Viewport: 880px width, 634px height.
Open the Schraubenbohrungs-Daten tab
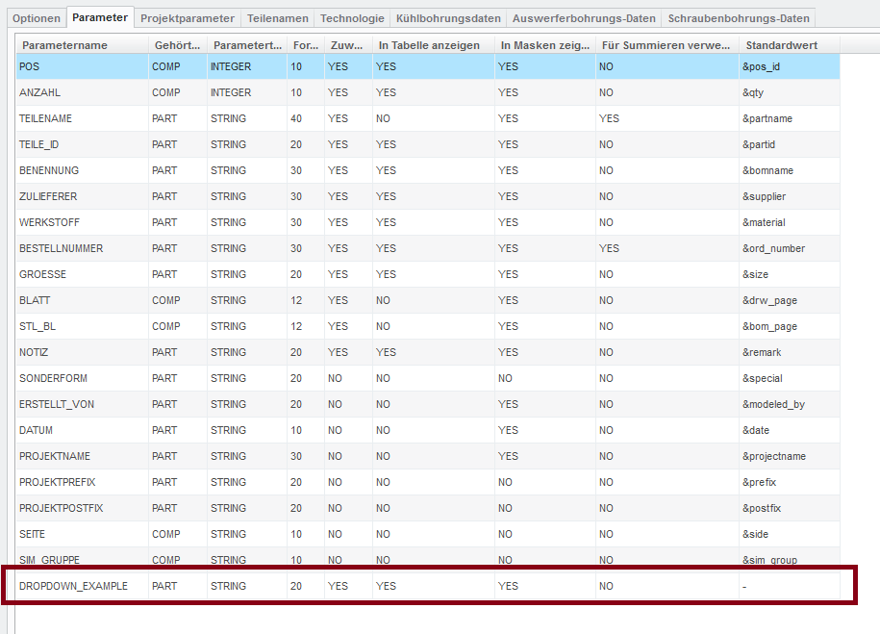coord(739,18)
